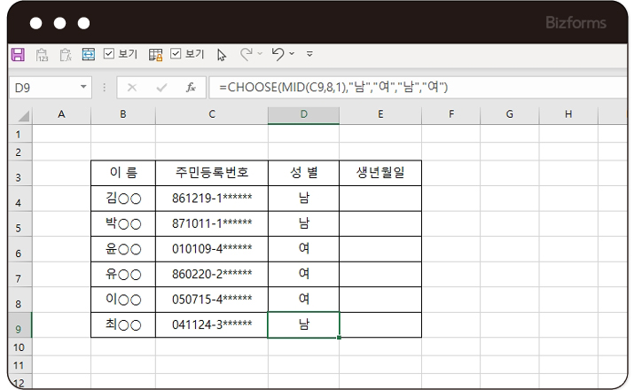
Task: Click cell containing 유○○
Action: (x=123, y=275)
